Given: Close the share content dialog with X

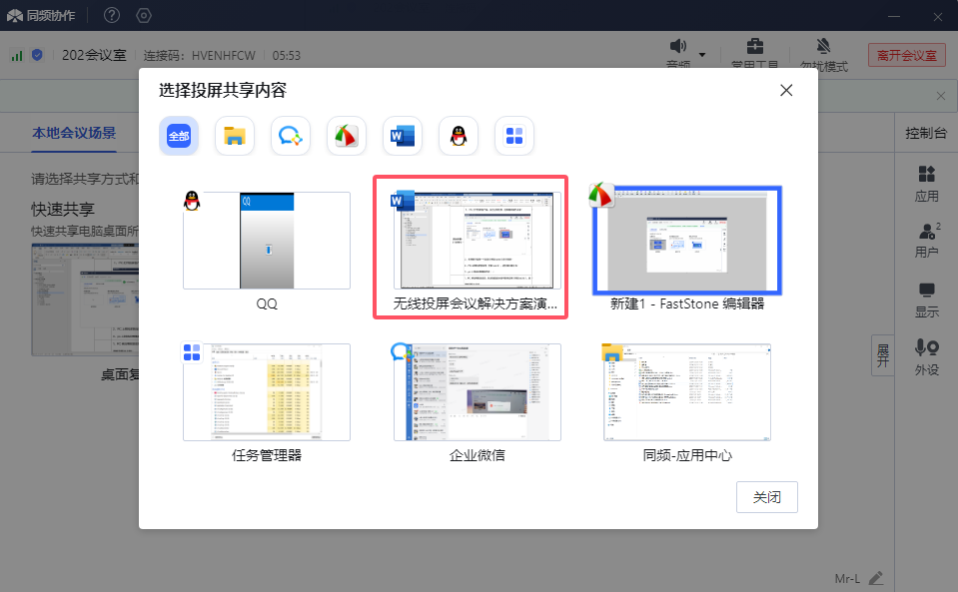Looking at the screenshot, I should [x=786, y=90].
